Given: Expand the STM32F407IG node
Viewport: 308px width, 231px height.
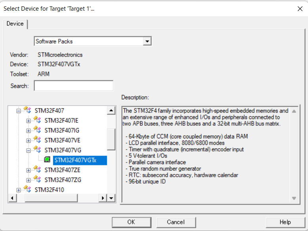Looking at the screenshot, I should tap(29, 131).
